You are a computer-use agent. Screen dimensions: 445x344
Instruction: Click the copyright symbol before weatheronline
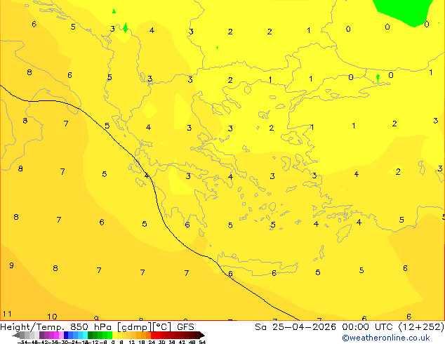point(345,337)
